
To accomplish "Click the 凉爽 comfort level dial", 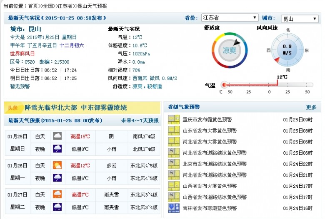I will tap(230, 50).
